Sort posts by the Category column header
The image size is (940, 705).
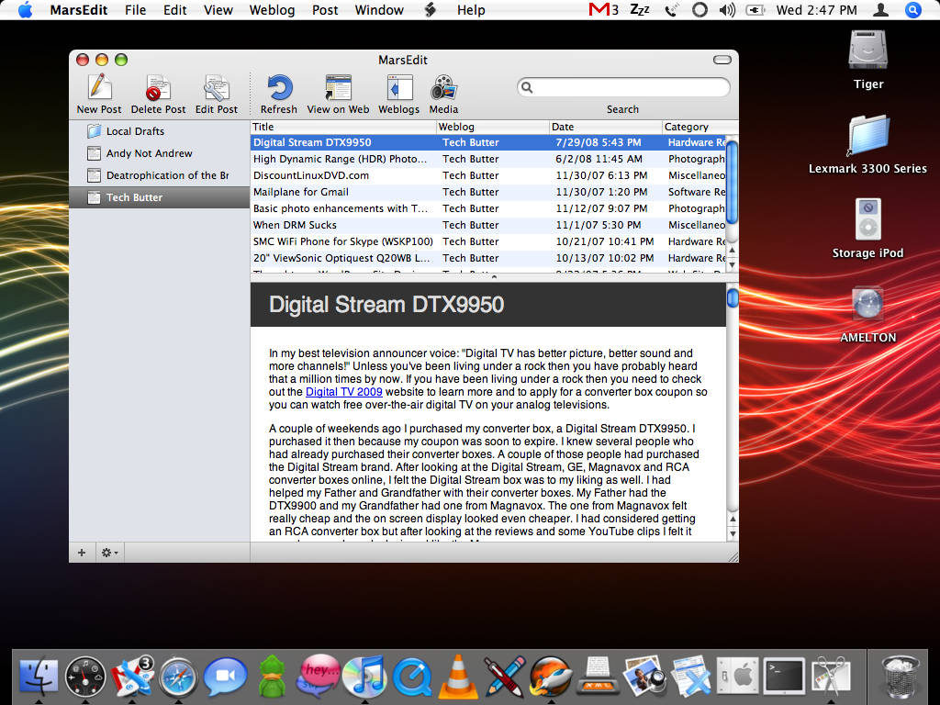click(x=700, y=127)
